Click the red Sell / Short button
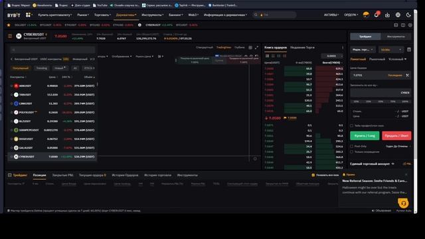Screen dimensions: 425x239 396,135
